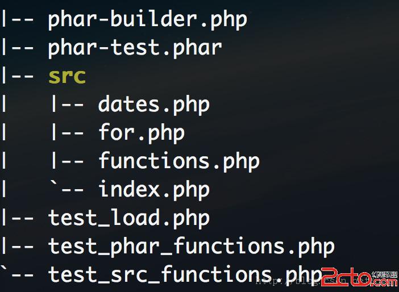
Task: Click the branch marker before dates.php
Action: [68, 105]
